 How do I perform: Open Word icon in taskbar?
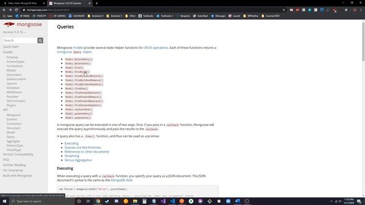click(237, 201)
